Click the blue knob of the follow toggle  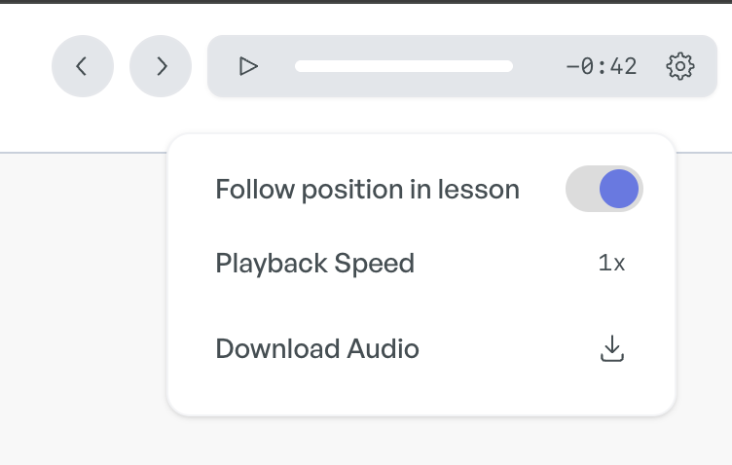coord(619,189)
